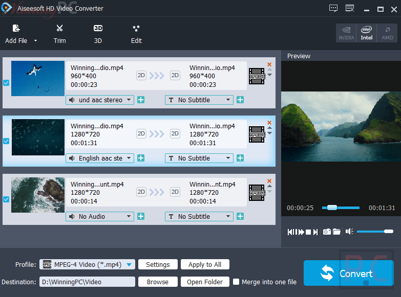This screenshot has height=297, width=401.
Task: Enable Merge into one file
Action: [236, 282]
